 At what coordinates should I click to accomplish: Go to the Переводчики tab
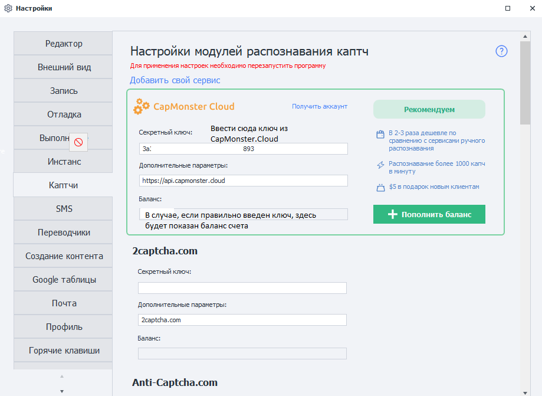[63, 233]
